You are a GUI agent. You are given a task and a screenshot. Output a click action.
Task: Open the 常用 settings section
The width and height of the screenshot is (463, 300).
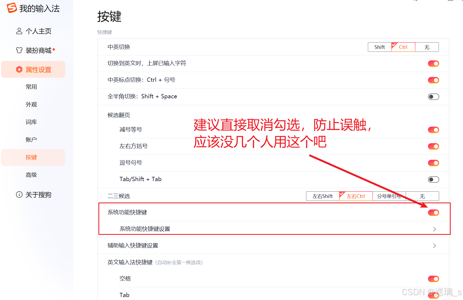31,87
